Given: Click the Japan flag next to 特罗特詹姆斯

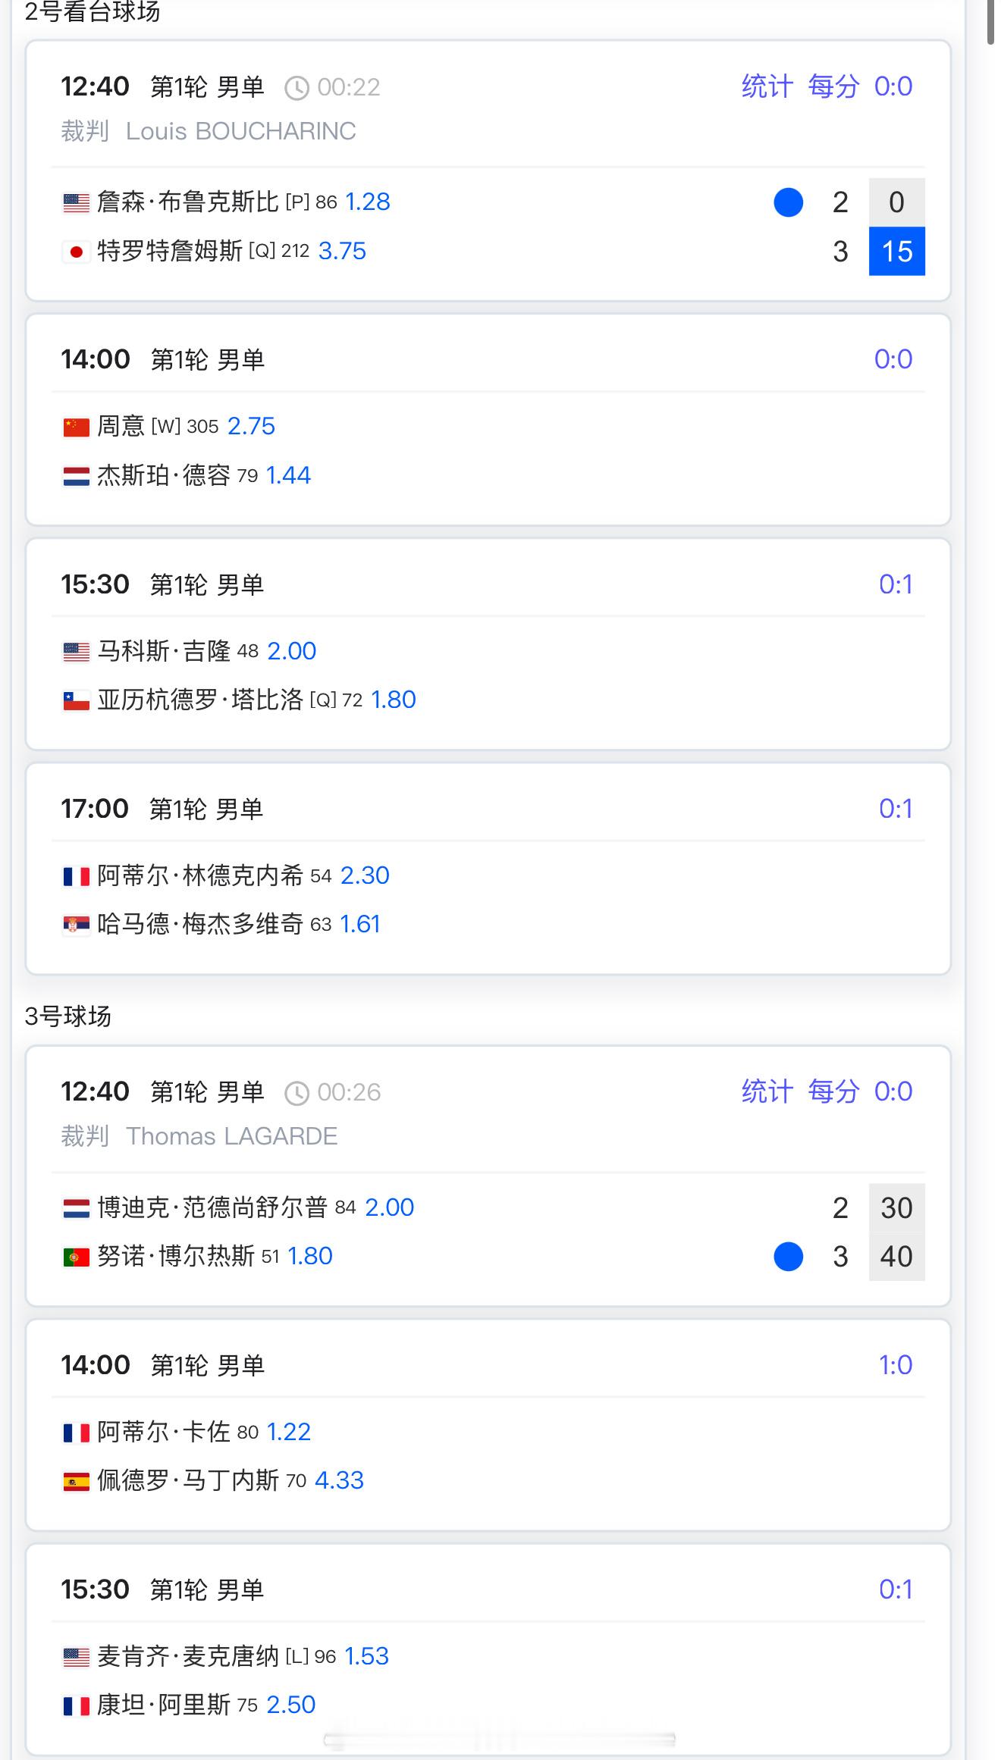Looking at the screenshot, I should 76,252.
